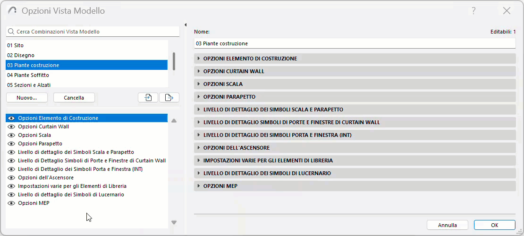The height and width of the screenshot is (236, 524).
Task: Expand LIVELLO DI DETTAGLIO DEI SIMBOLI DI LUCERNARIO
Action: click(x=355, y=173)
